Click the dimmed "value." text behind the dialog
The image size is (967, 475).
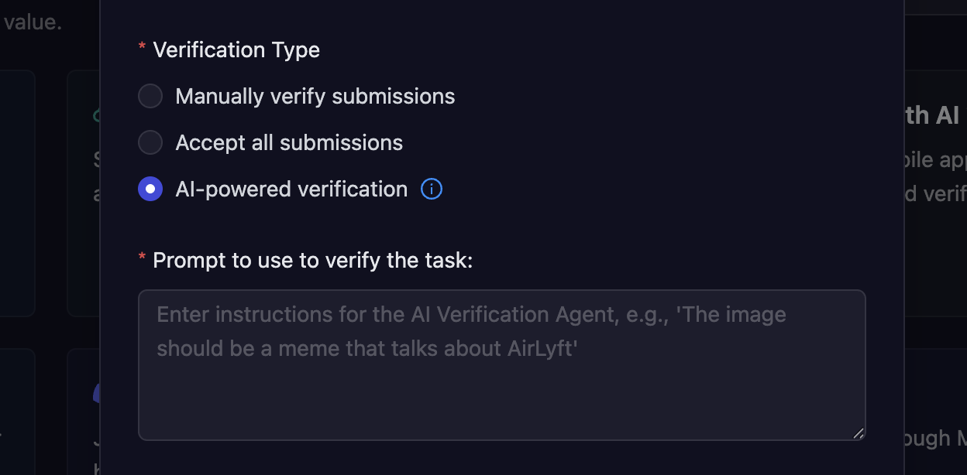pyautogui.click(x=33, y=22)
